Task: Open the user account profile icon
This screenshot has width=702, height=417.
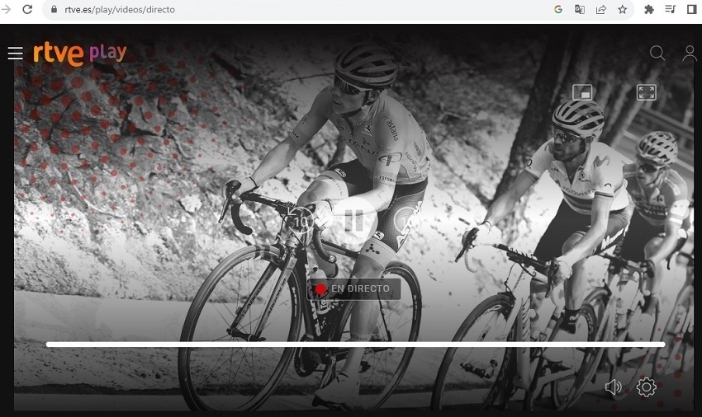Action: 690,54
